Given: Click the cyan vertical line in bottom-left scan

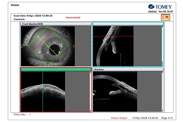Looking at the screenshot, I should pyautogui.click(x=43, y=91).
